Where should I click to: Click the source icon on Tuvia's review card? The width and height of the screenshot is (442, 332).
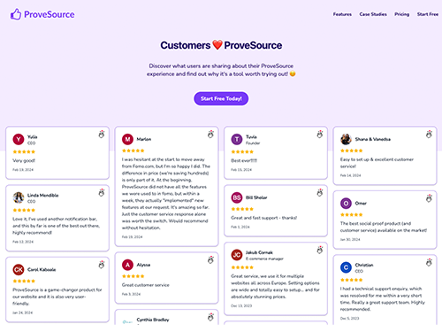click(320, 135)
